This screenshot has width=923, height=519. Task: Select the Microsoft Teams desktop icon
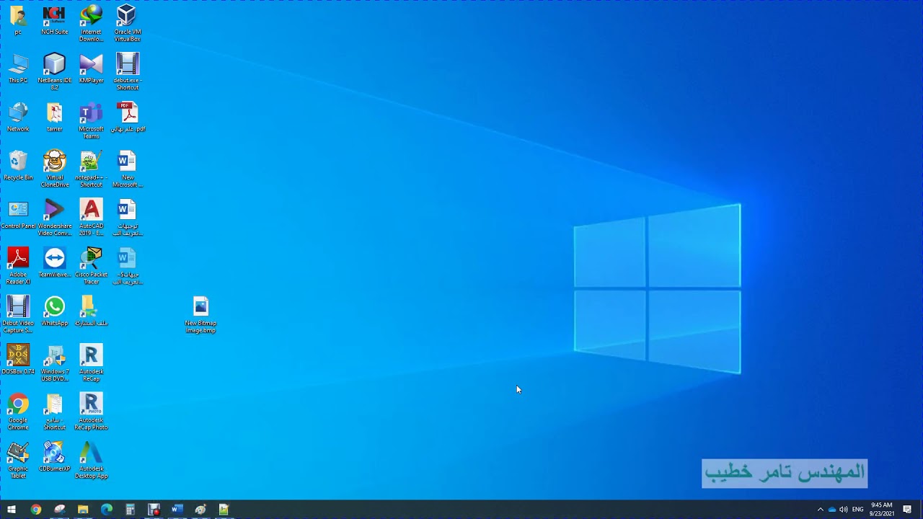point(91,121)
